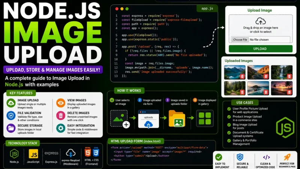Click the image-with-plus icon in step one
Viewport: 300px width, 169px height.
point(120,119)
